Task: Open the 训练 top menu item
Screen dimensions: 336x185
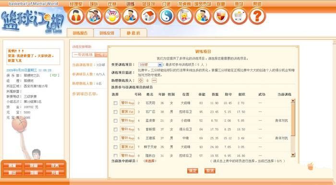Action: [130, 4]
